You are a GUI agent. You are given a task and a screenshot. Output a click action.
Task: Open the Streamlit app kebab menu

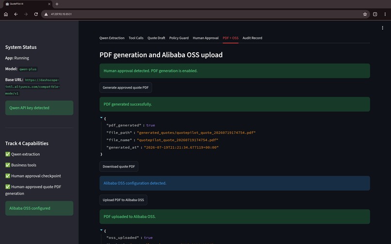(382, 28)
